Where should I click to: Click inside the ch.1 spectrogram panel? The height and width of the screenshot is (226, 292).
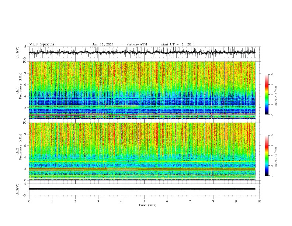(x=142, y=90)
